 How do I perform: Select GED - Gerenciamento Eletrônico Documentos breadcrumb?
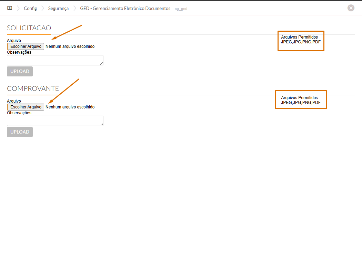click(125, 8)
